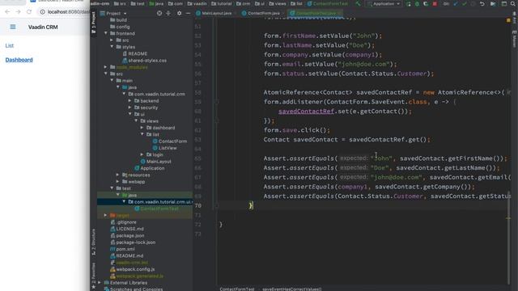518x291 pixels.
Task: Open ContactFormTest in project tree
Action: coord(156,209)
